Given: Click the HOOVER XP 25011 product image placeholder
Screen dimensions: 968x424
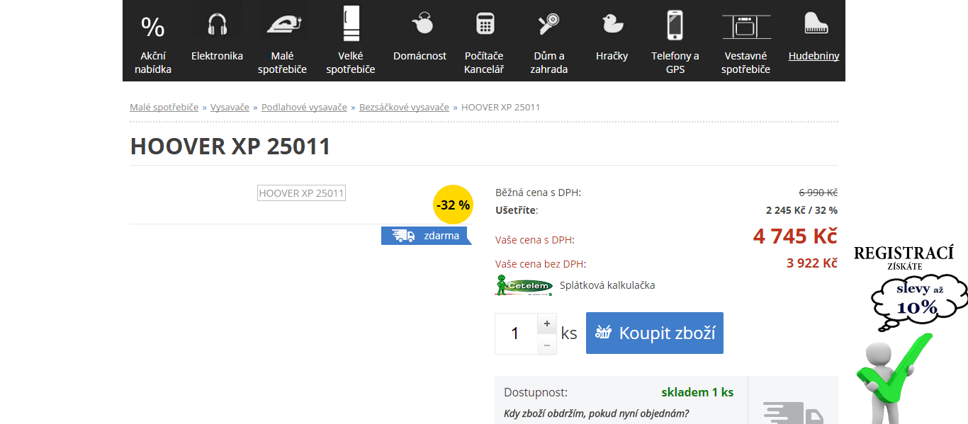Looking at the screenshot, I should pyautogui.click(x=301, y=193).
